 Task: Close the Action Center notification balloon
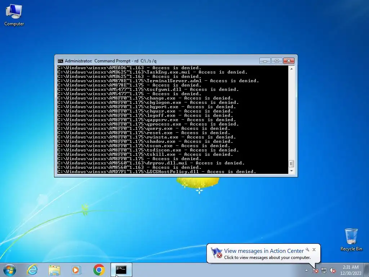314,250
